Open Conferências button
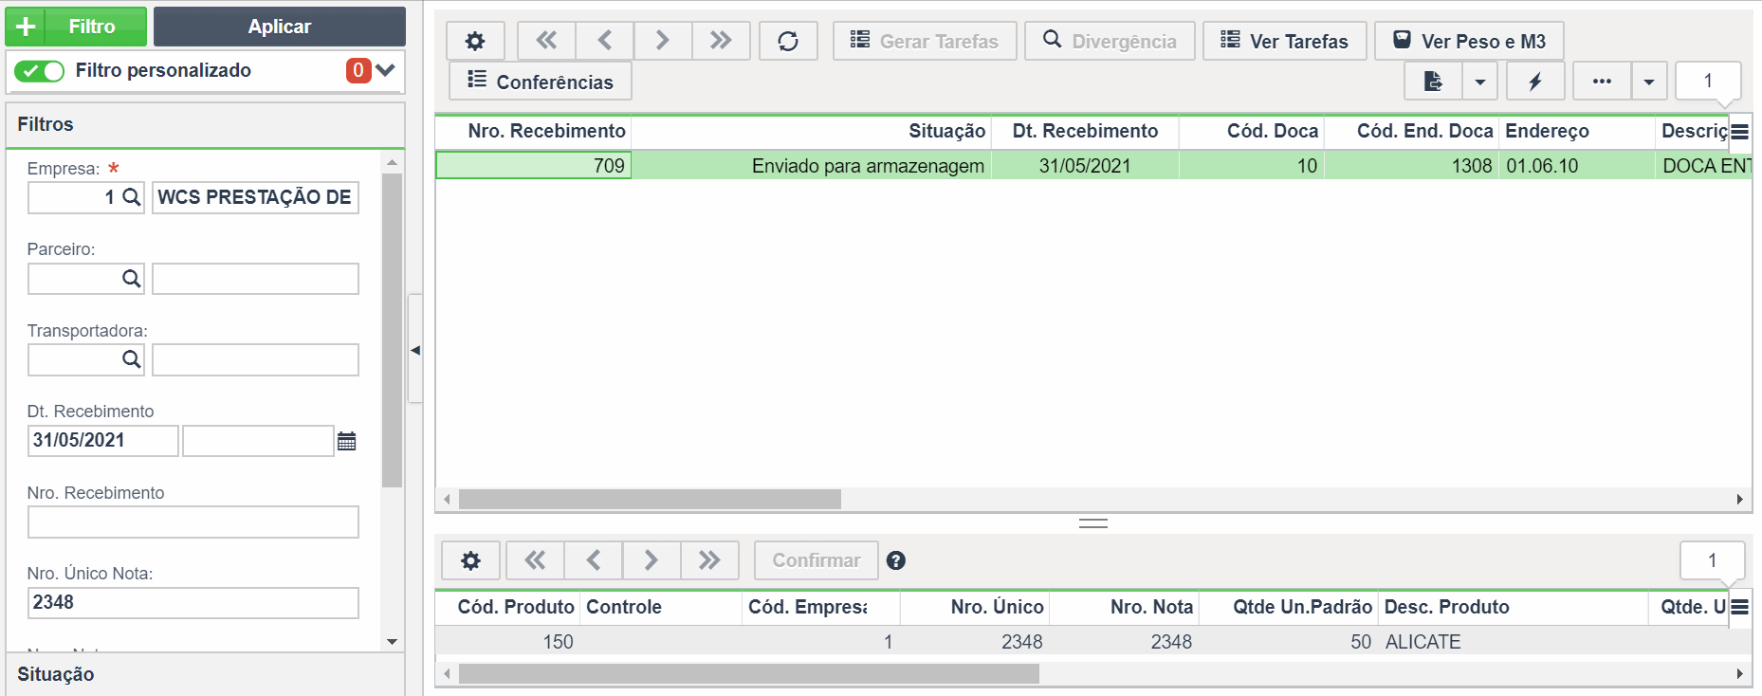The height and width of the screenshot is (696, 1762). pos(541,82)
